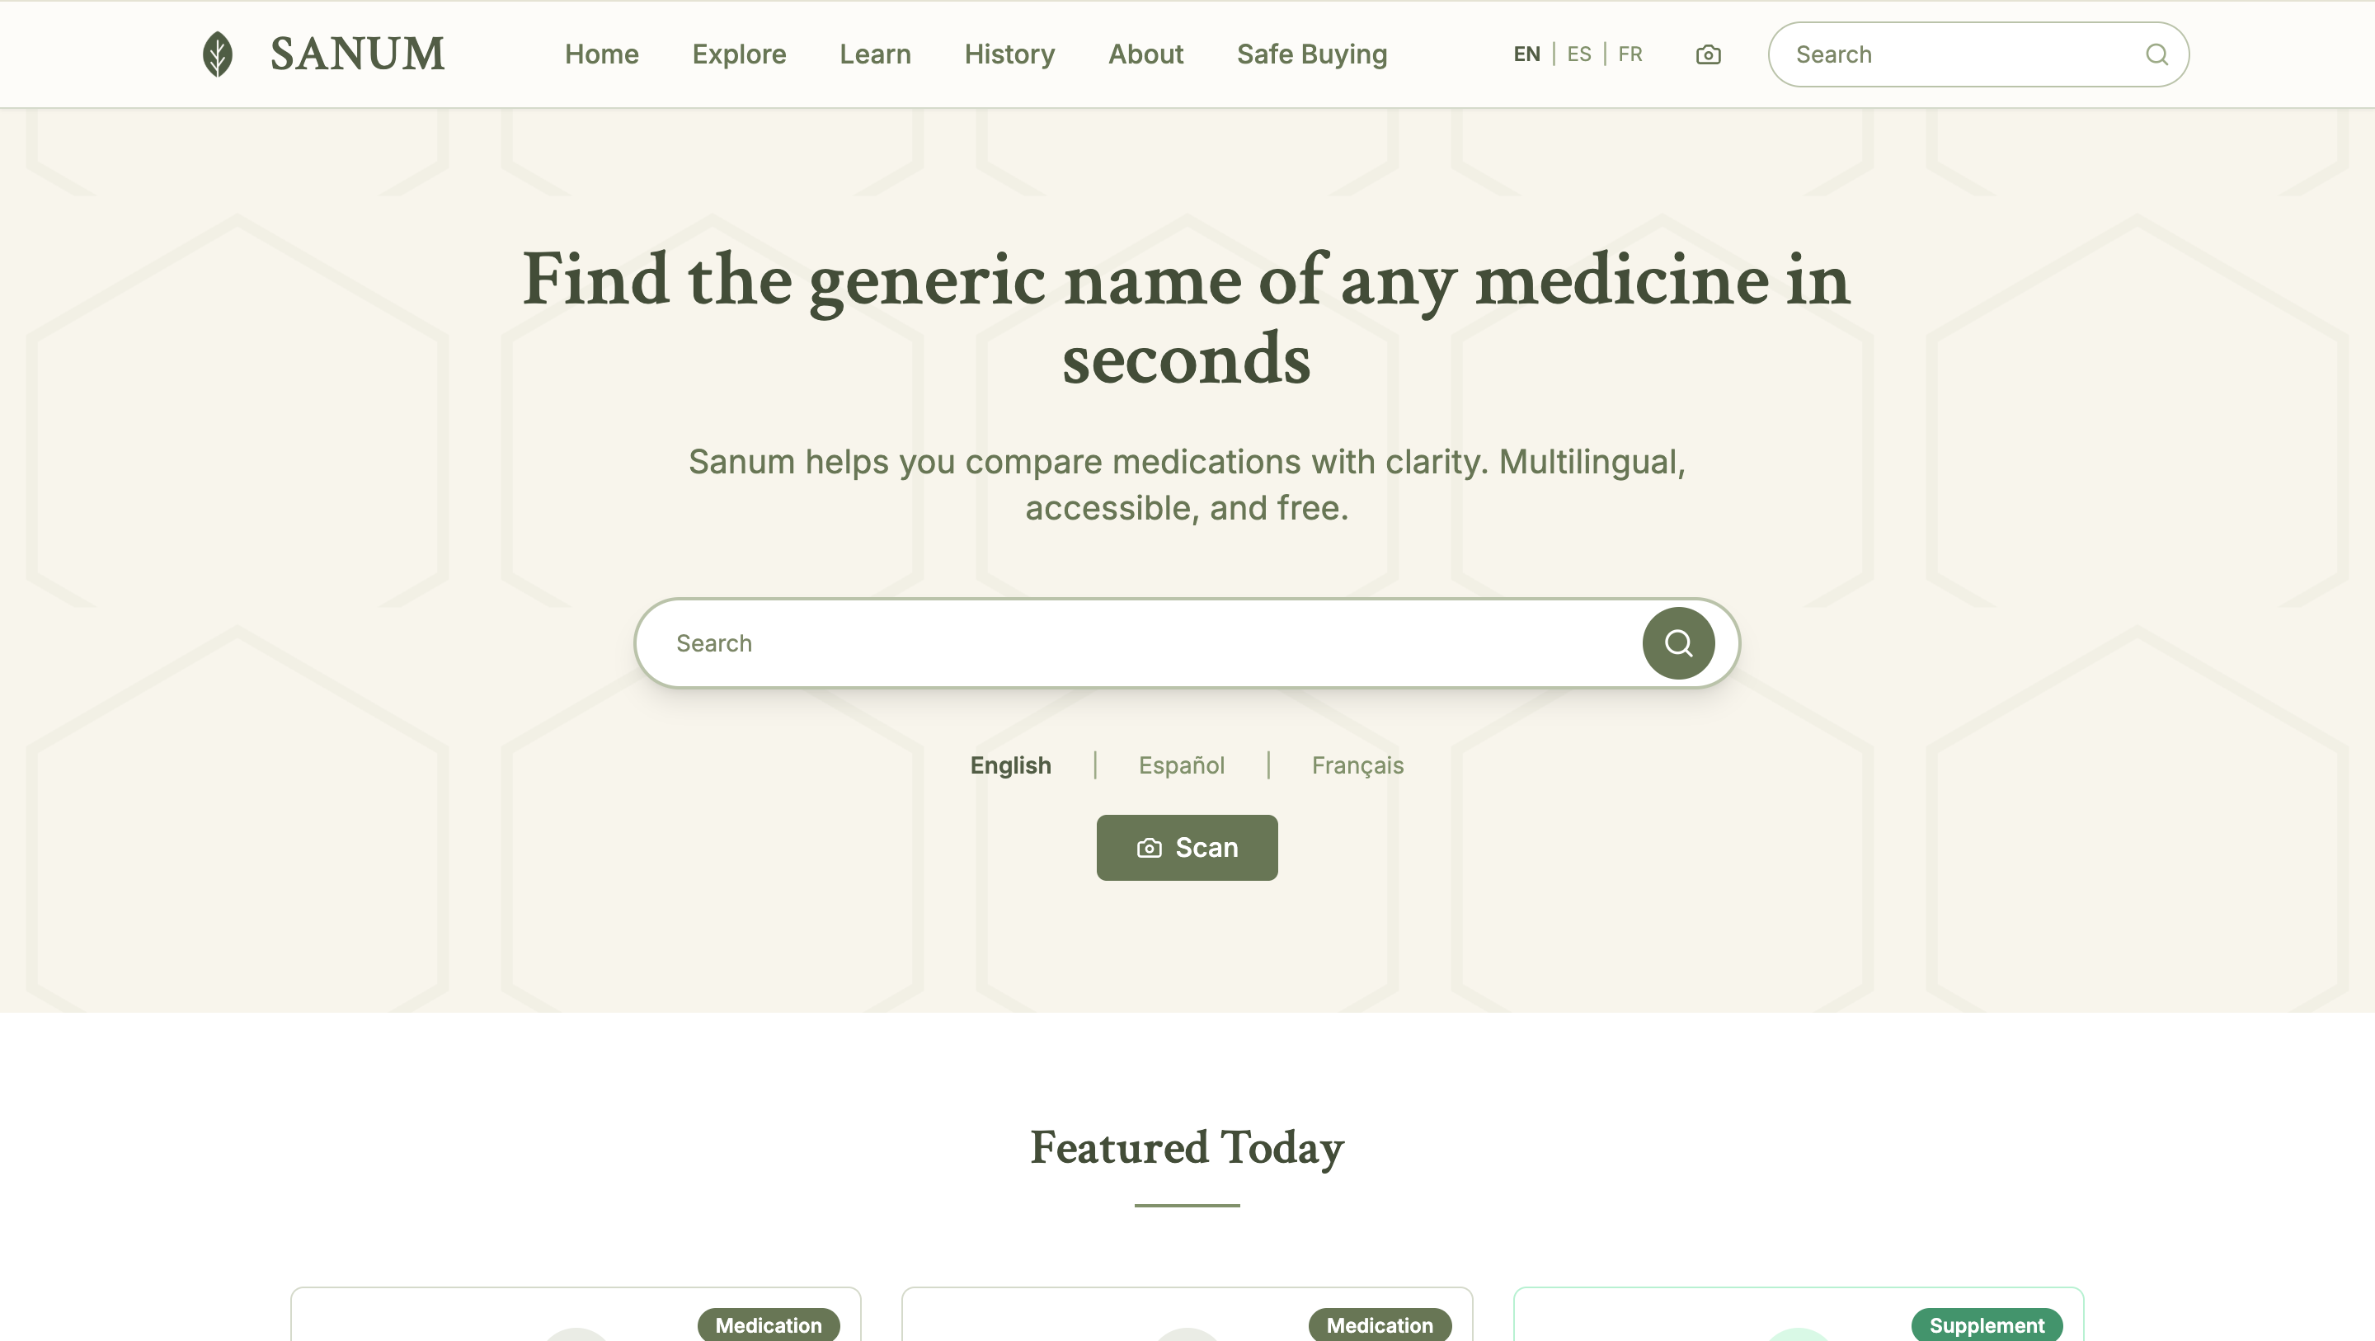This screenshot has width=2375, height=1341.
Task: Click the camera icon inside the Scan button
Action: pos(1148,847)
